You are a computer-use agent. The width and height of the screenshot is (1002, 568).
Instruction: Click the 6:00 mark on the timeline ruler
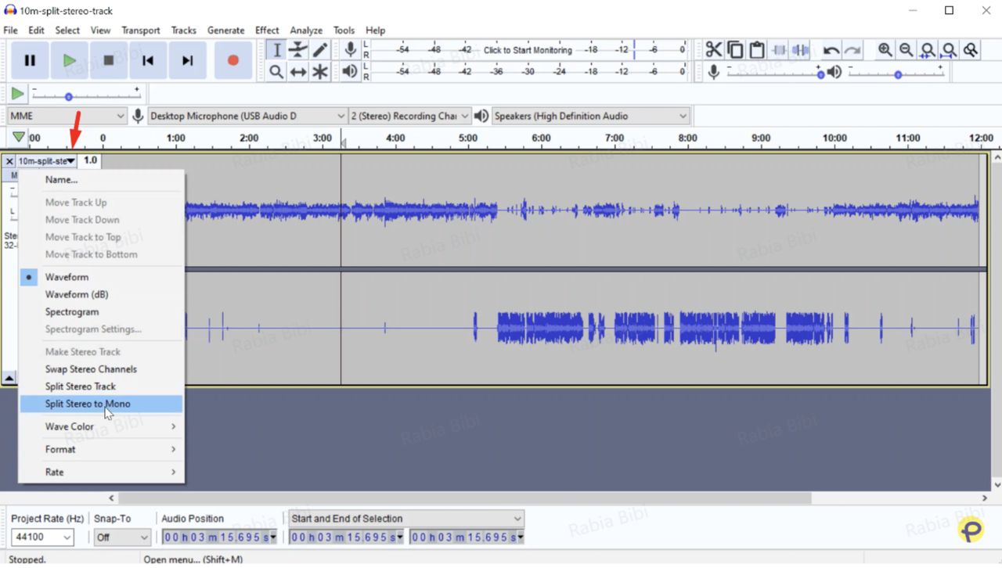coord(540,138)
